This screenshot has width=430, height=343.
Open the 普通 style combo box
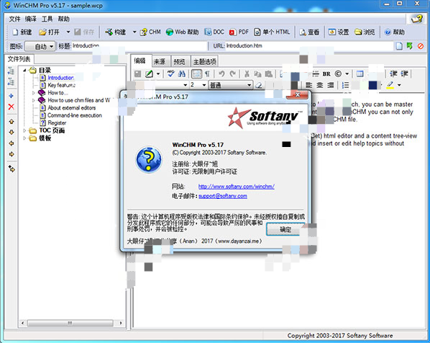[230, 85]
